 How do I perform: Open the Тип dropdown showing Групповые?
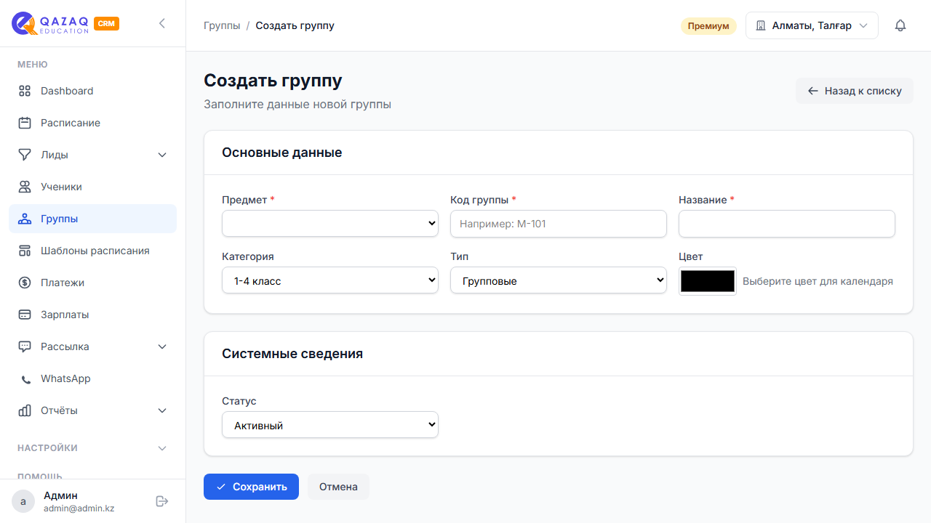559,280
